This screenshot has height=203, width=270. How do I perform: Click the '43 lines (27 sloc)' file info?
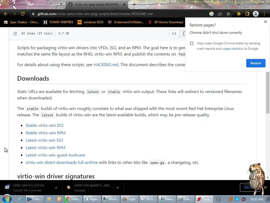coord(37,33)
